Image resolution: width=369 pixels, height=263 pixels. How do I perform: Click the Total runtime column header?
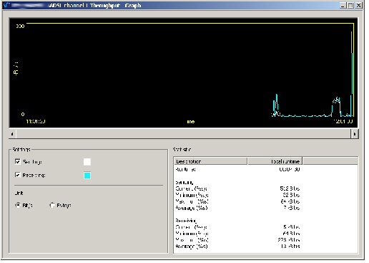click(x=275, y=161)
